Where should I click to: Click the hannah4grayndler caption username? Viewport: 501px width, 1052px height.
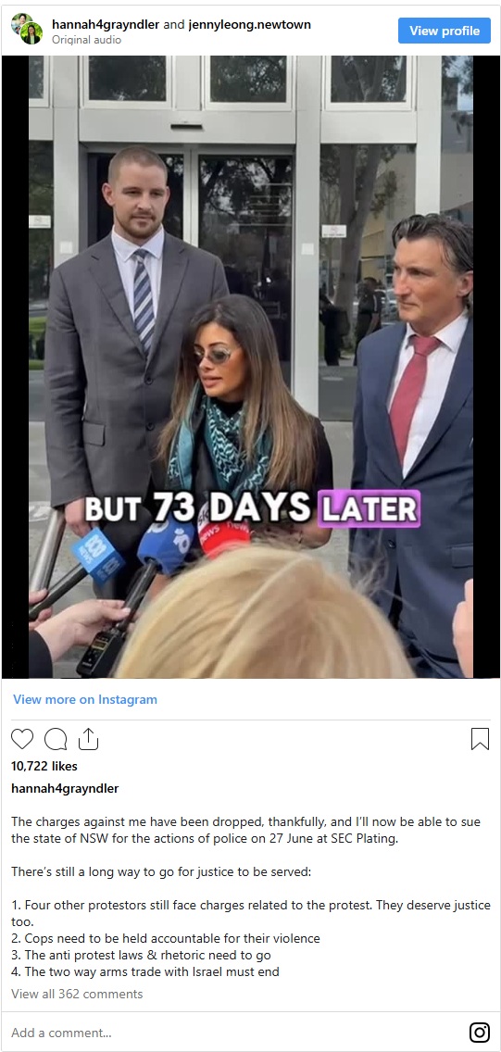[65, 788]
